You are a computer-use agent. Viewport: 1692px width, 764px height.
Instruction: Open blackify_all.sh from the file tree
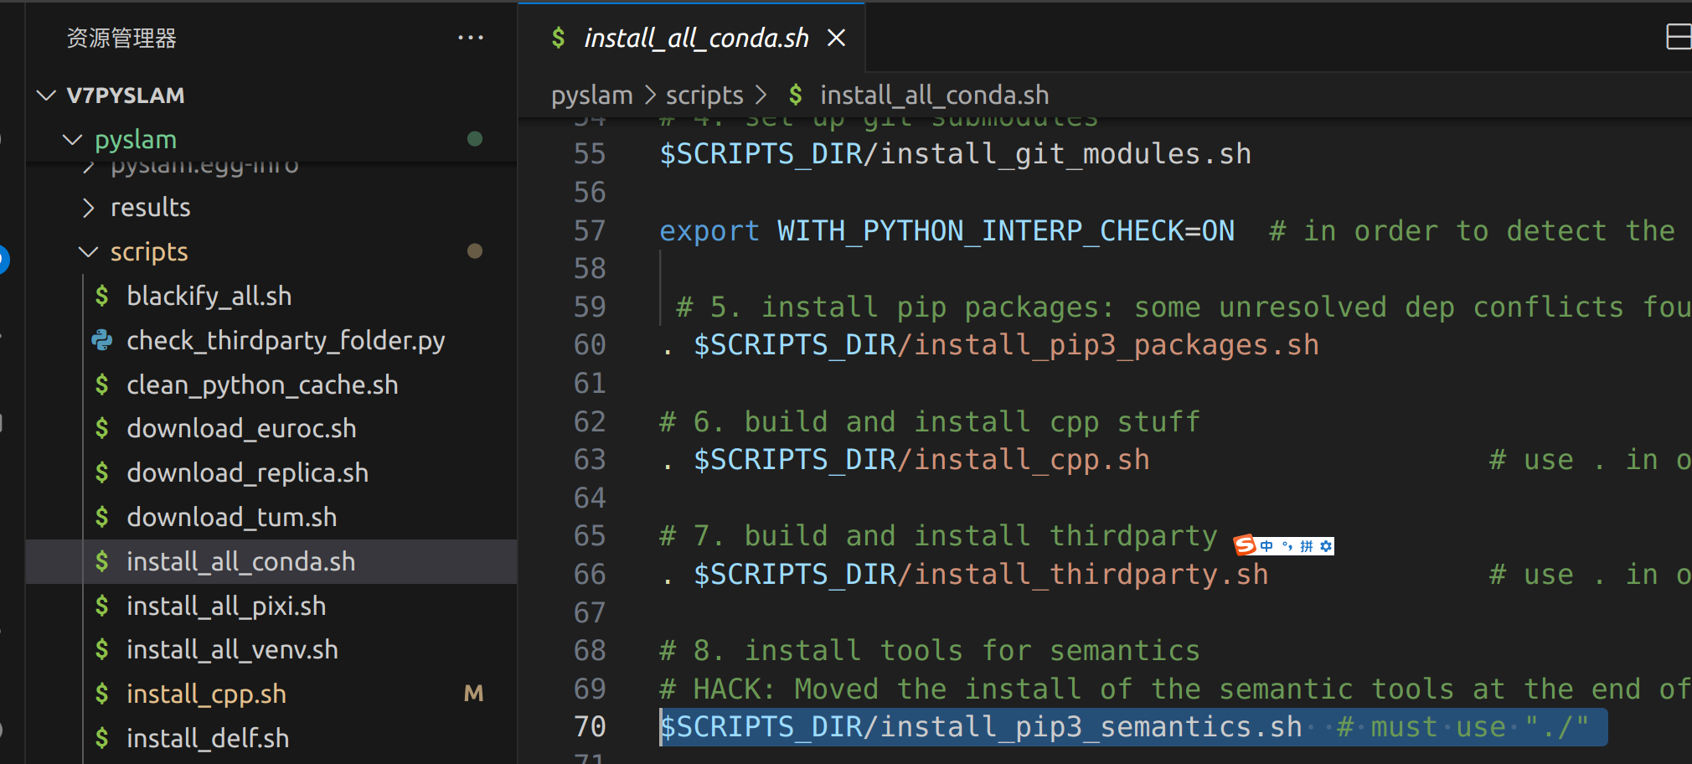click(209, 296)
